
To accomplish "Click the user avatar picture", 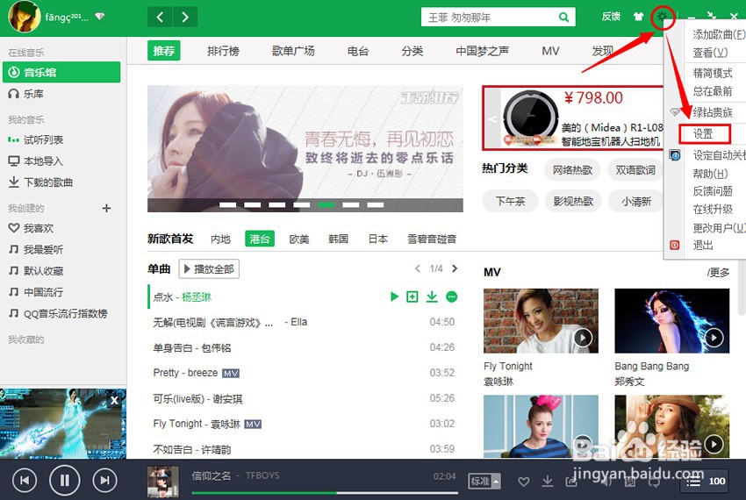I will (x=25, y=17).
